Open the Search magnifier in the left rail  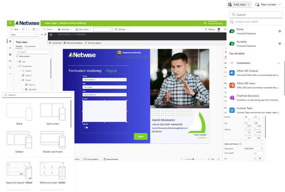[10, 68]
